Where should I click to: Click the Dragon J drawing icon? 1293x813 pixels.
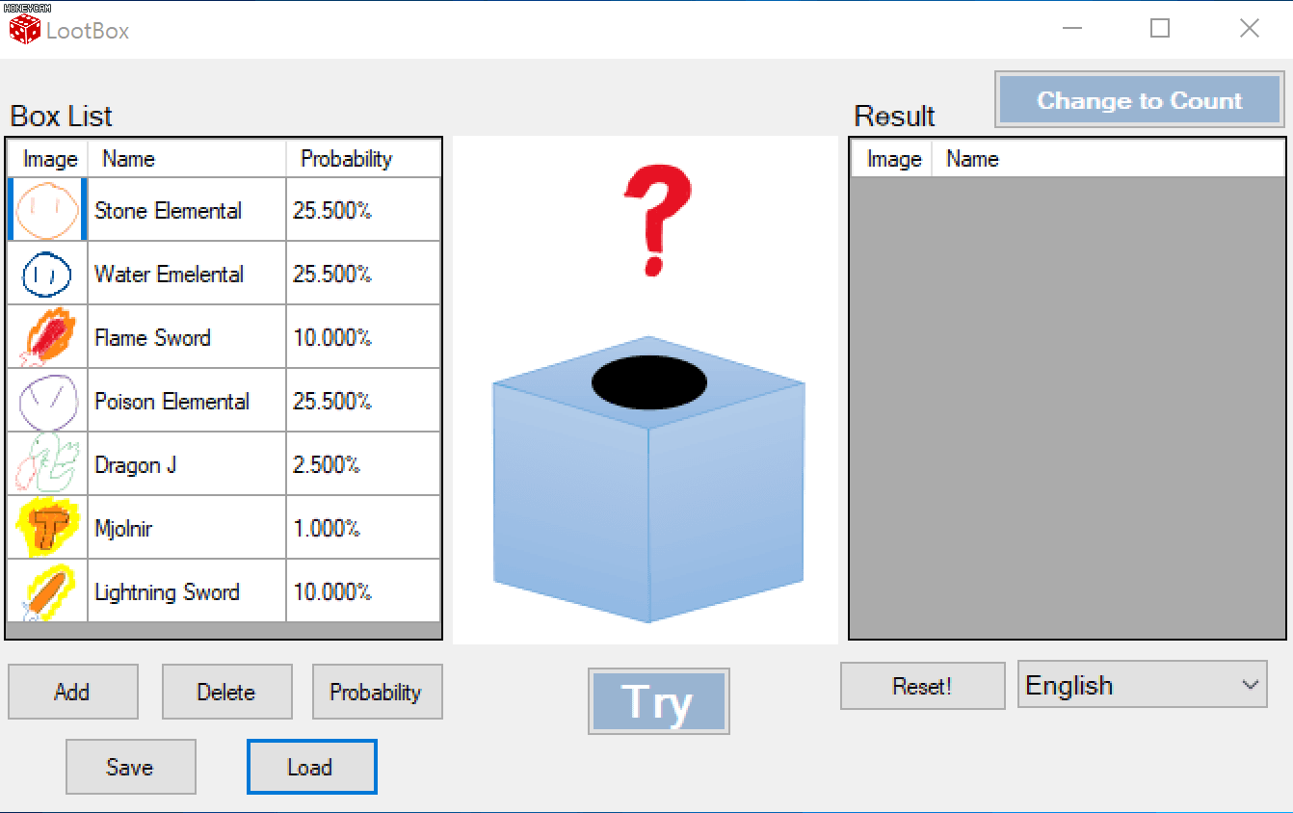click(46, 463)
